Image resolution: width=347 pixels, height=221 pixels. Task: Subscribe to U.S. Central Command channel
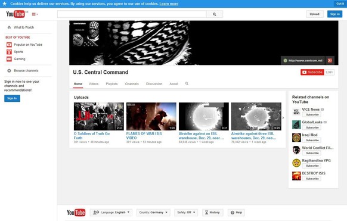312,72
